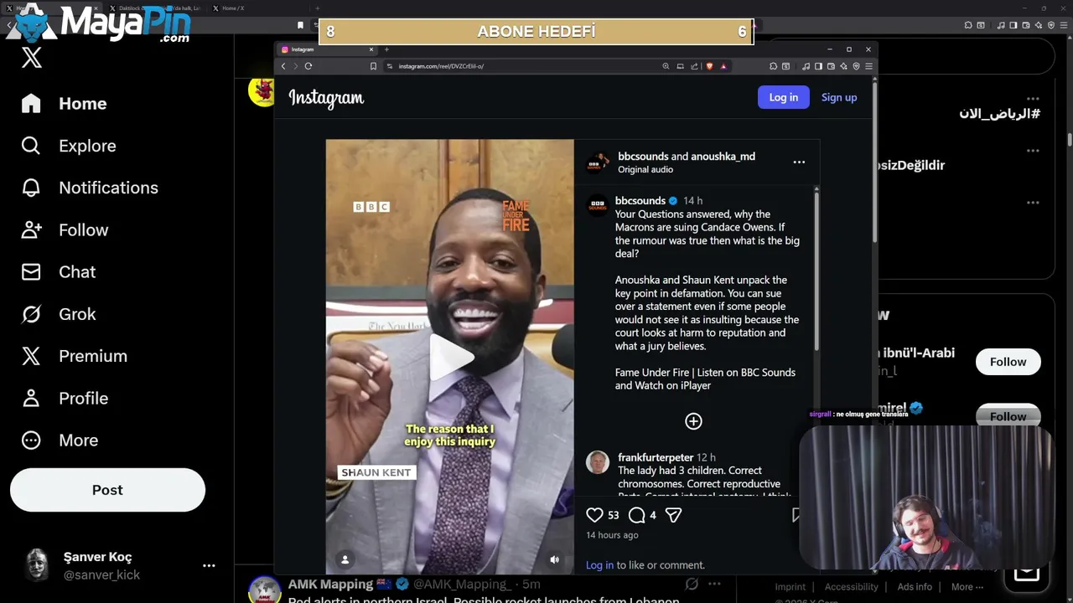This screenshot has width=1073, height=603.
Task: Click the Log in link to comment
Action: 599,565
